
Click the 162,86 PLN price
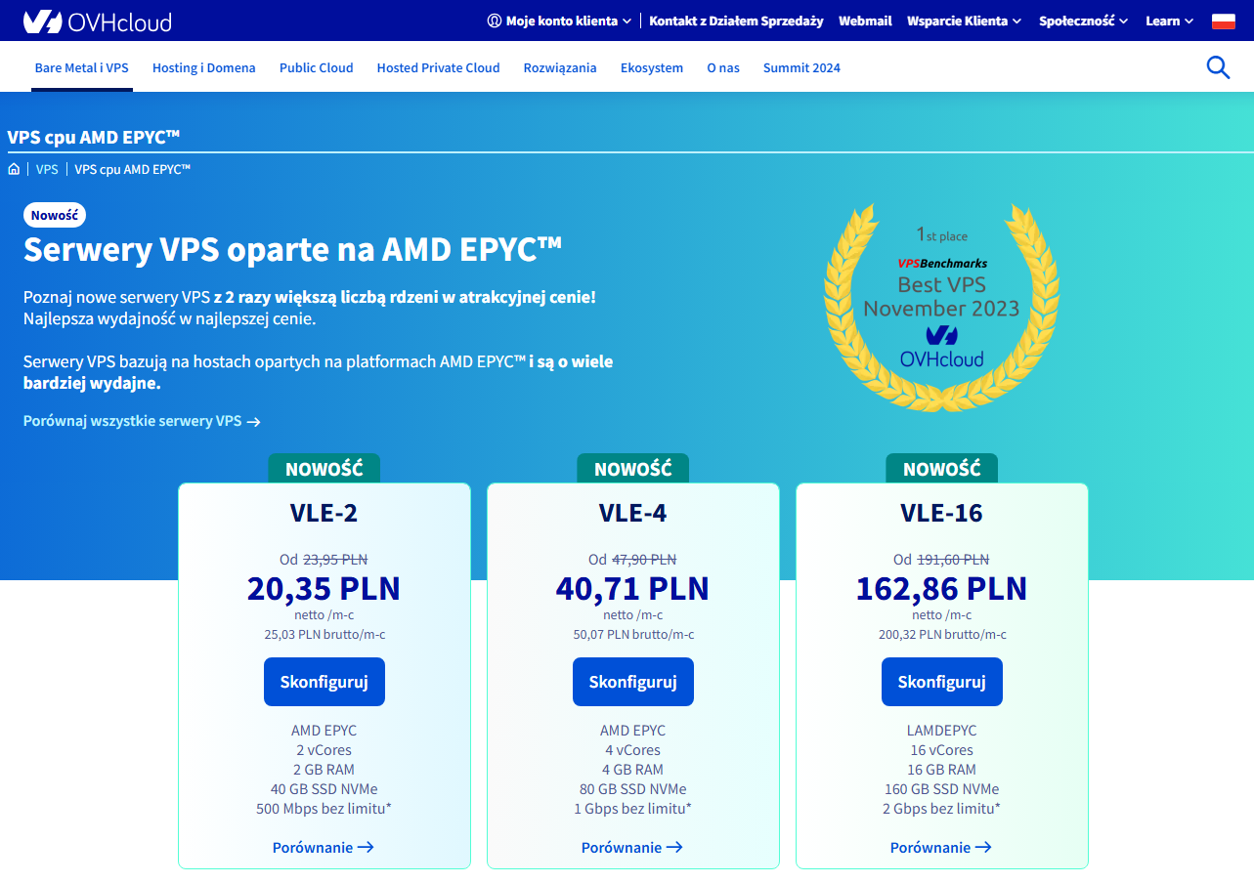pyautogui.click(x=941, y=589)
